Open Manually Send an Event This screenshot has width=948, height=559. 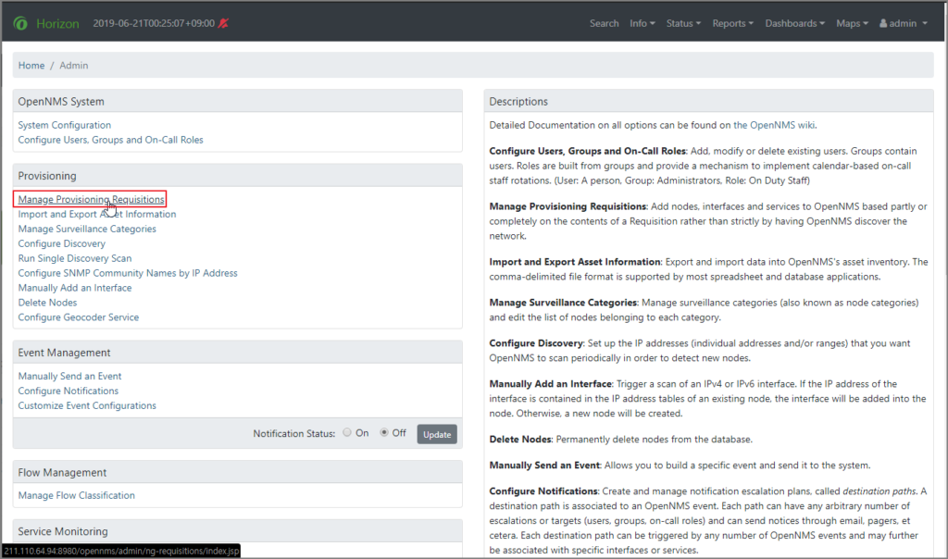click(x=69, y=376)
